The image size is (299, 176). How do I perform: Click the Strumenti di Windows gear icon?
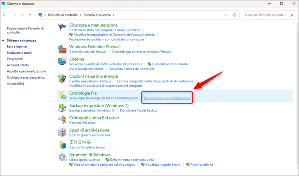pyautogui.click(x=62, y=157)
